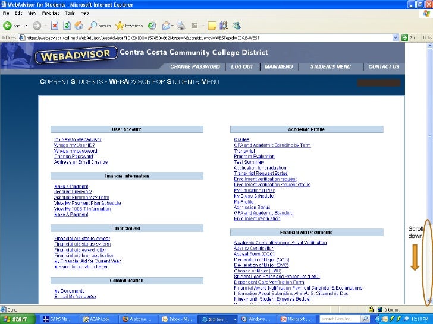Image resolution: width=433 pixels, height=324 pixels.
Task: Open Missing Information Letter link
Action: (x=81, y=266)
